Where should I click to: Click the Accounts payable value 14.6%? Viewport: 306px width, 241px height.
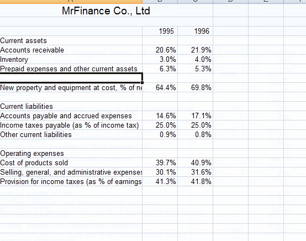point(160,116)
